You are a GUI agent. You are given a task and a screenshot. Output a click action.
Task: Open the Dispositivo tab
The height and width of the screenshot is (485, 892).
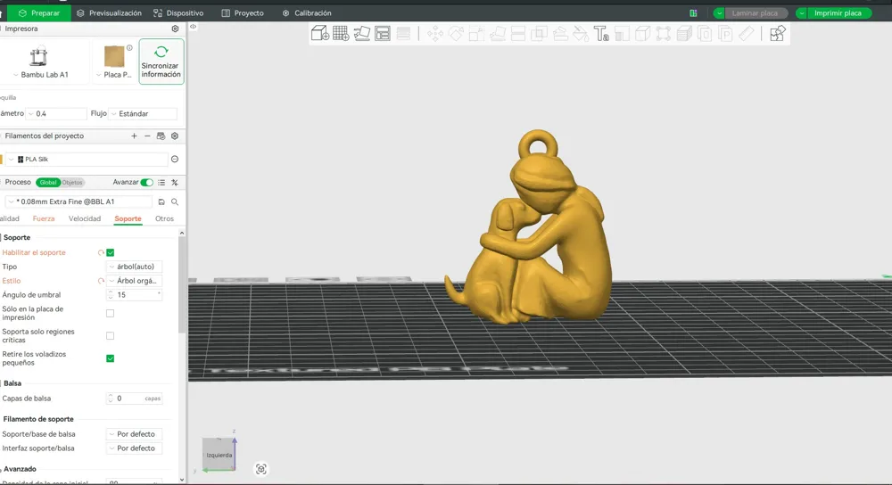[x=178, y=13]
